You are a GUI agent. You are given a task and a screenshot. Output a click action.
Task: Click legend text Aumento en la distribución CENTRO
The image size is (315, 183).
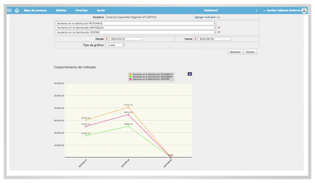[x=151, y=79]
